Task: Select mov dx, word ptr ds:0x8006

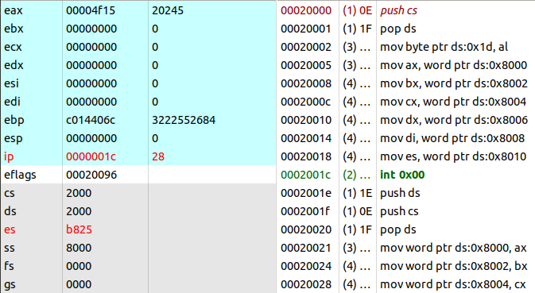Action: (x=454, y=120)
